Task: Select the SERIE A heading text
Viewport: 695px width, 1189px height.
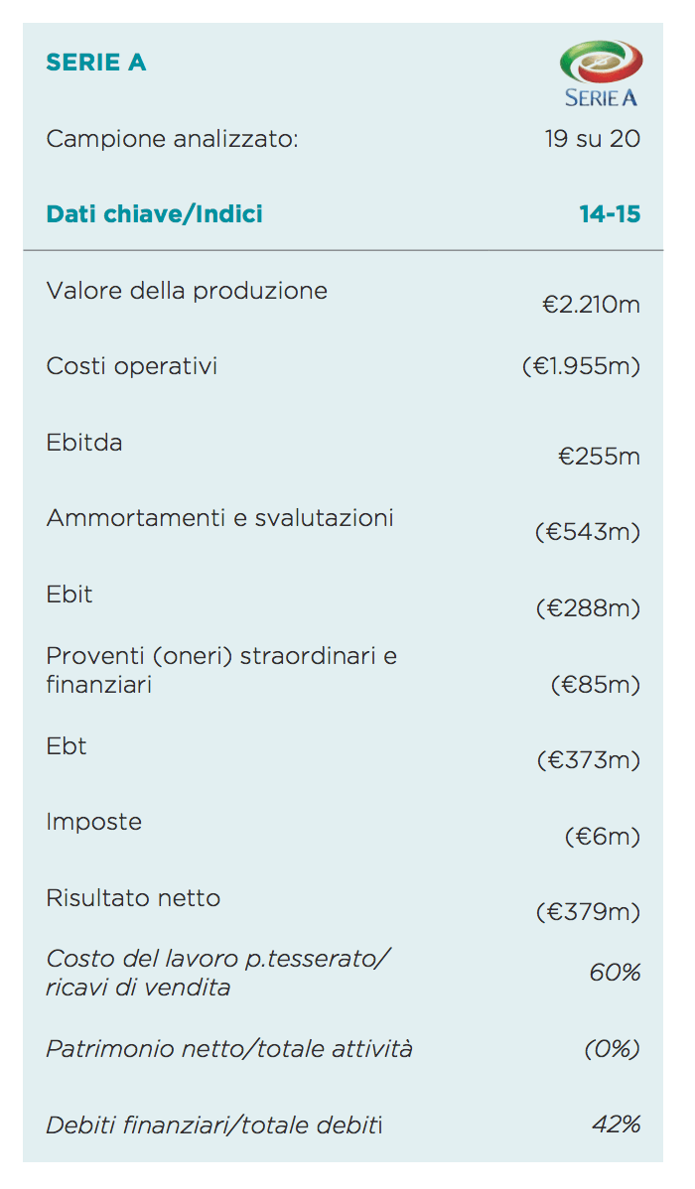Action: 96,63
